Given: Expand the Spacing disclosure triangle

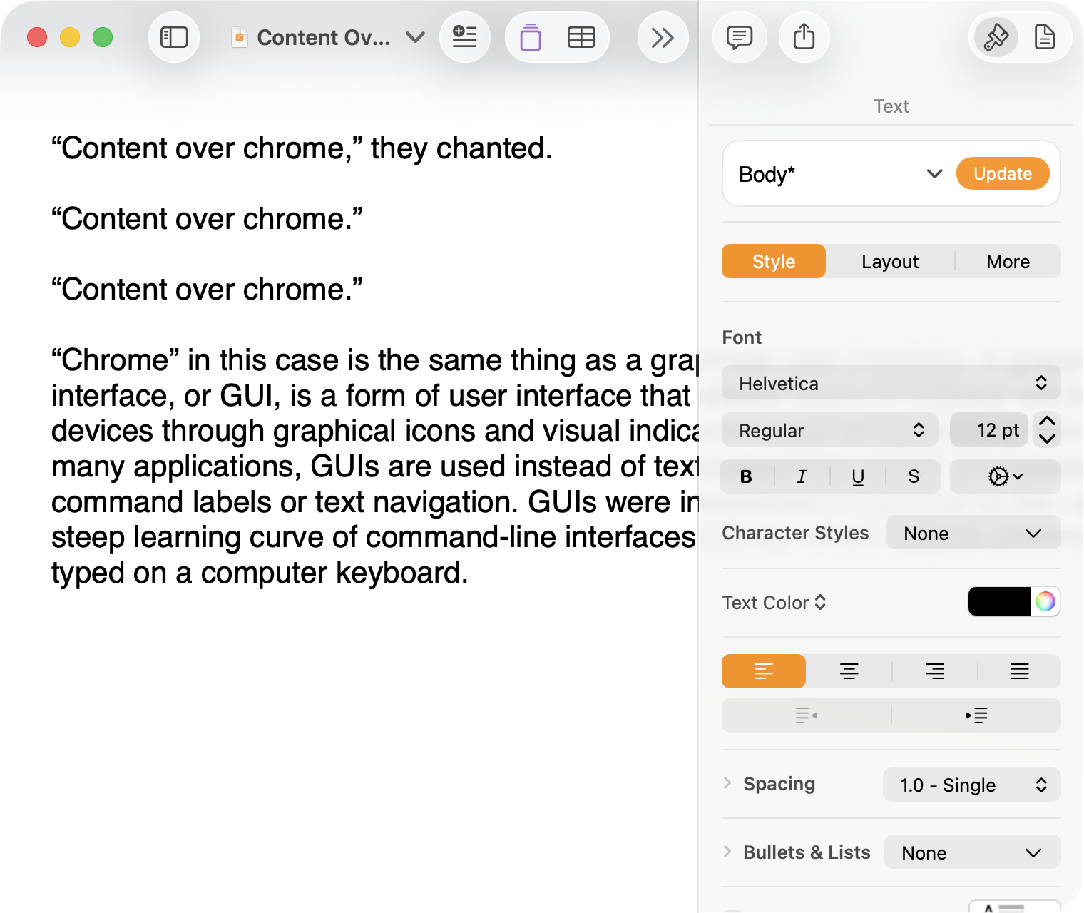Looking at the screenshot, I should (x=727, y=782).
